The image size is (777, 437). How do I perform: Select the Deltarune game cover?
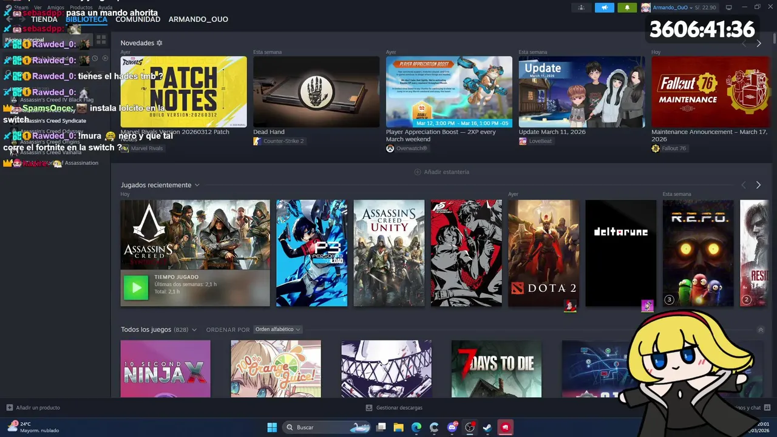[x=620, y=253]
